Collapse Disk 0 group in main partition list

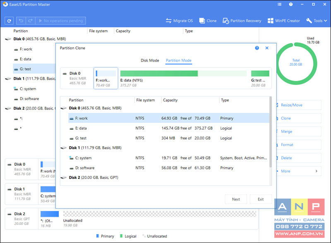[8, 39]
